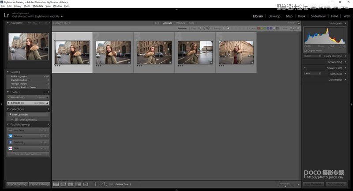Filter by flagged photos flag icon

coord(200,28)
